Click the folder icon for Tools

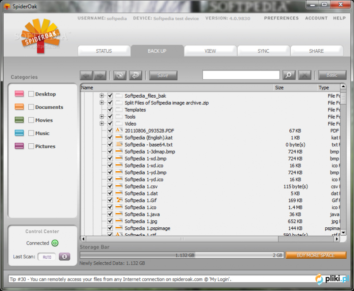119,117
